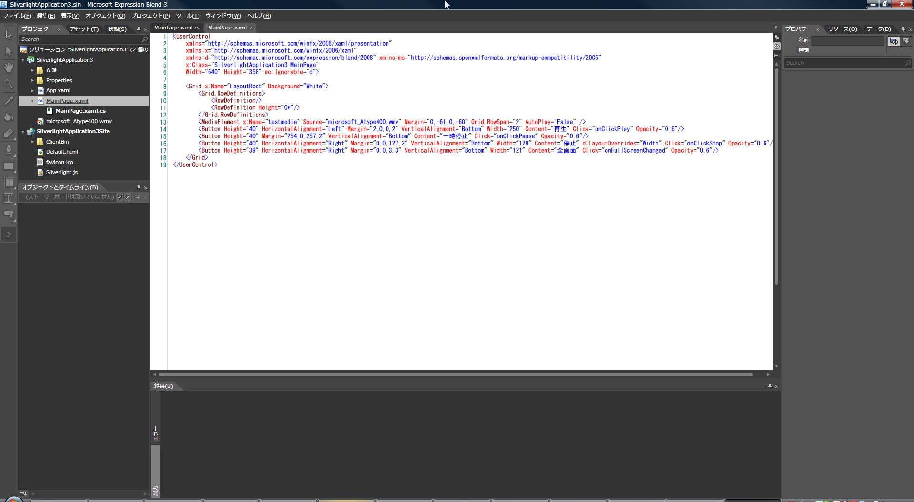Viewport: 914px width, 502px height.
Task: Select microsoft_Atype400.wmv file
Action: (x=79, y=121)
